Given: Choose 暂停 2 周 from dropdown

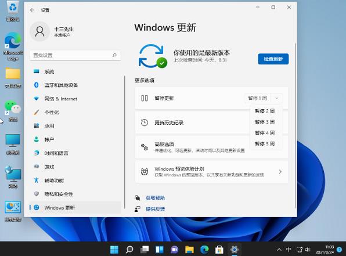Looking at the screenshot, I should 265,111.
